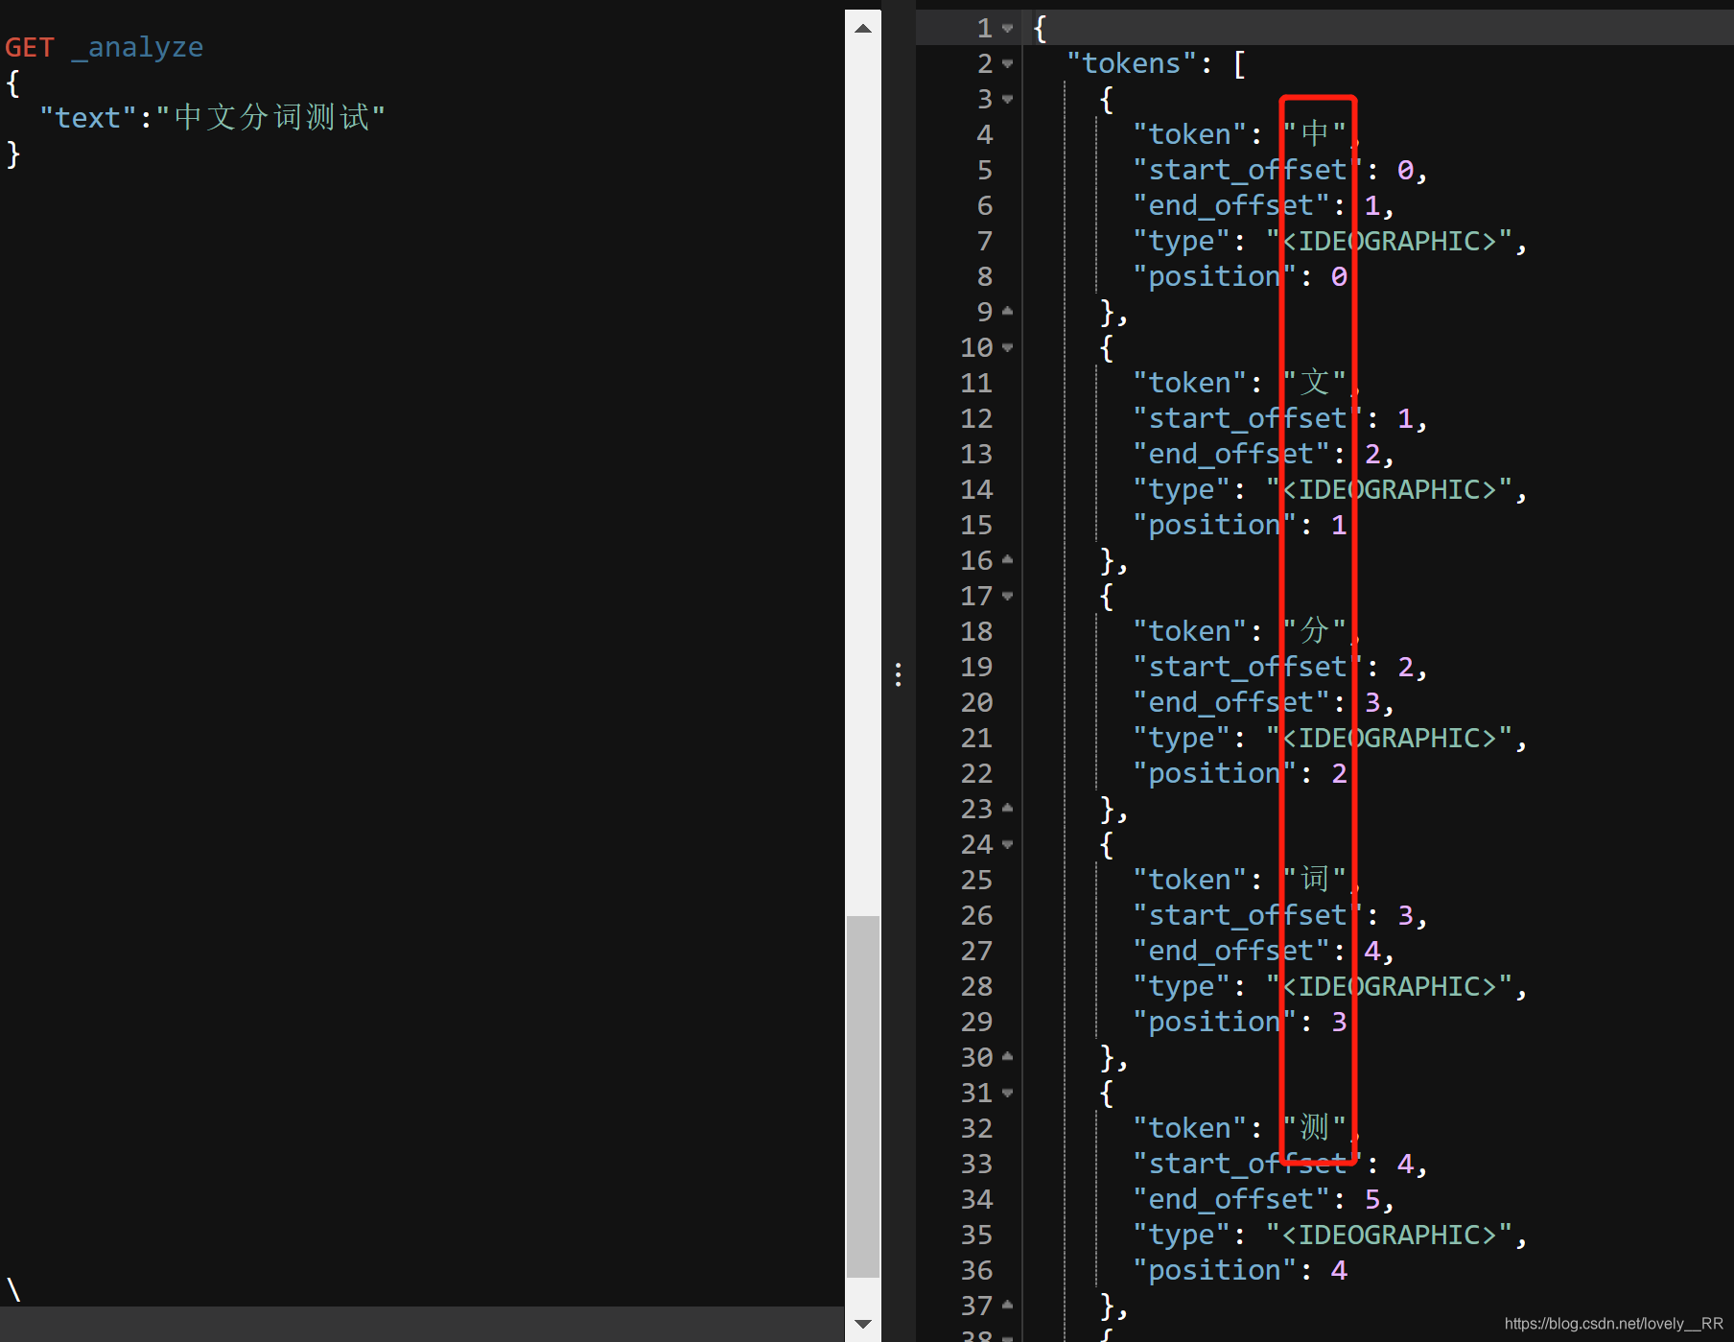Image resolution: width=1734 pixels, height=1342 pixels.
Task: Click the editor scrollbar down arrow
Action: [x=863, y=1324]
